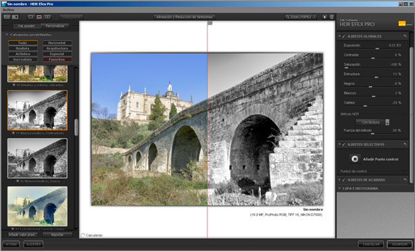Image resolution: width=415 pixels, height=251 pixels.
Task: Click the hide panels icon beside lightbulb
Action: 331,17
